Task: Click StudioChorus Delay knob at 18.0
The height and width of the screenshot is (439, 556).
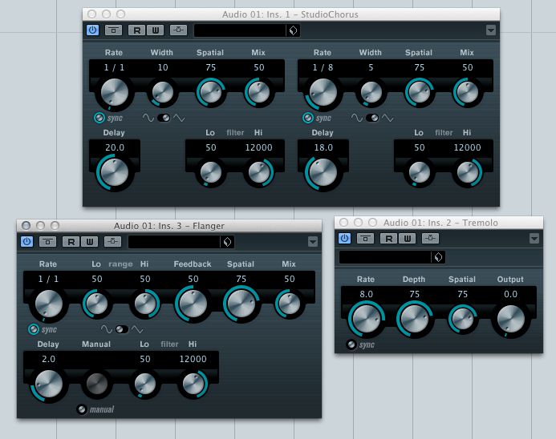Action: (323, 172)
